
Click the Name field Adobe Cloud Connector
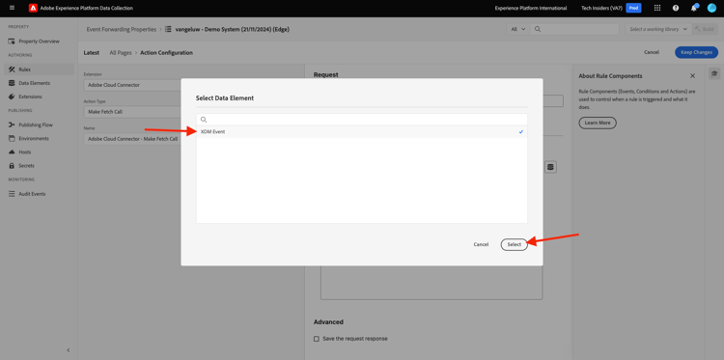pyautogui.click(x=132, y=139)
